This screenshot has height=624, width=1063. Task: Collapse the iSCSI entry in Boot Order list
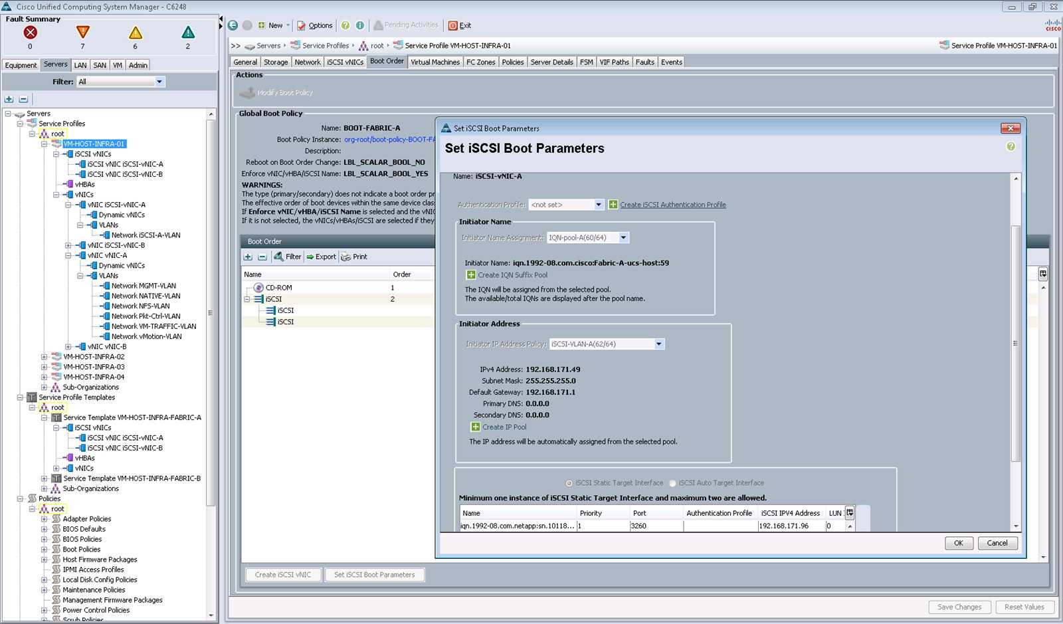point(247,299)
